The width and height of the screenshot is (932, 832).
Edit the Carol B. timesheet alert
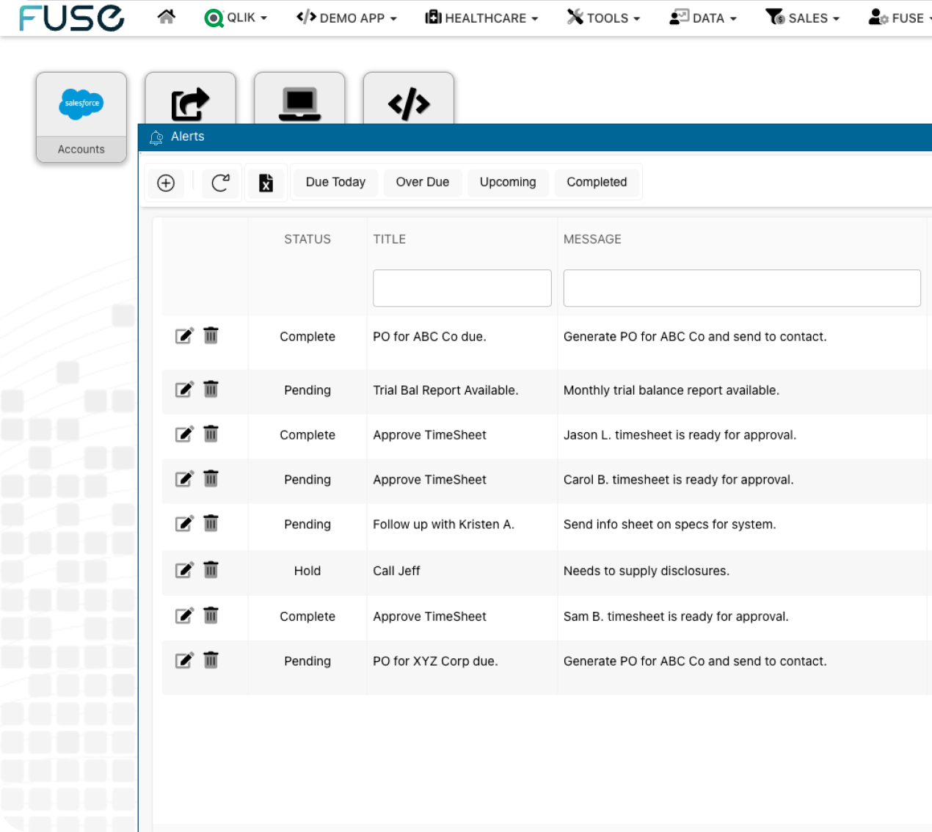pos(184,479)
